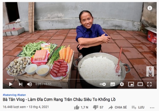The image size is (159, 111).
Task: Toggle the autoplay switch
Action: pyautogui.click(x=103, y=84)
